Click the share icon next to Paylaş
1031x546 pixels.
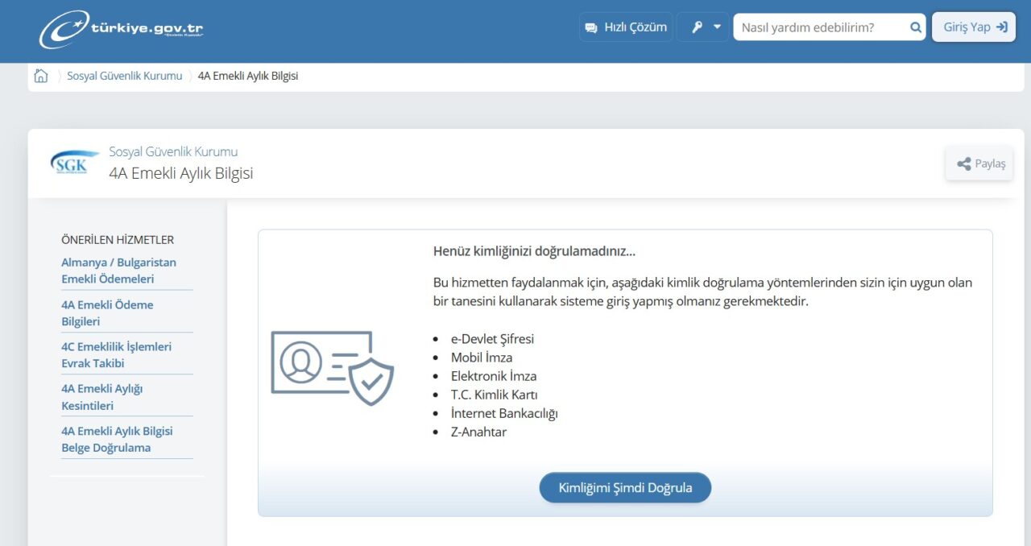963,163
